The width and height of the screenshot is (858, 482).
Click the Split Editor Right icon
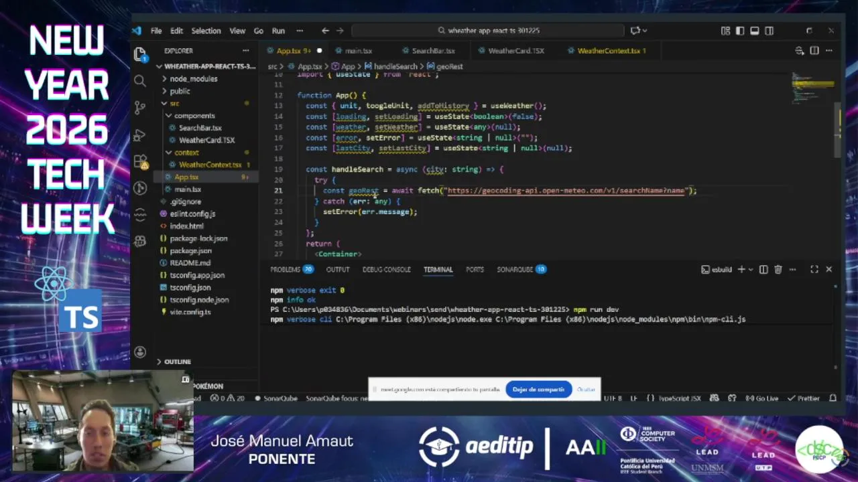814,51
